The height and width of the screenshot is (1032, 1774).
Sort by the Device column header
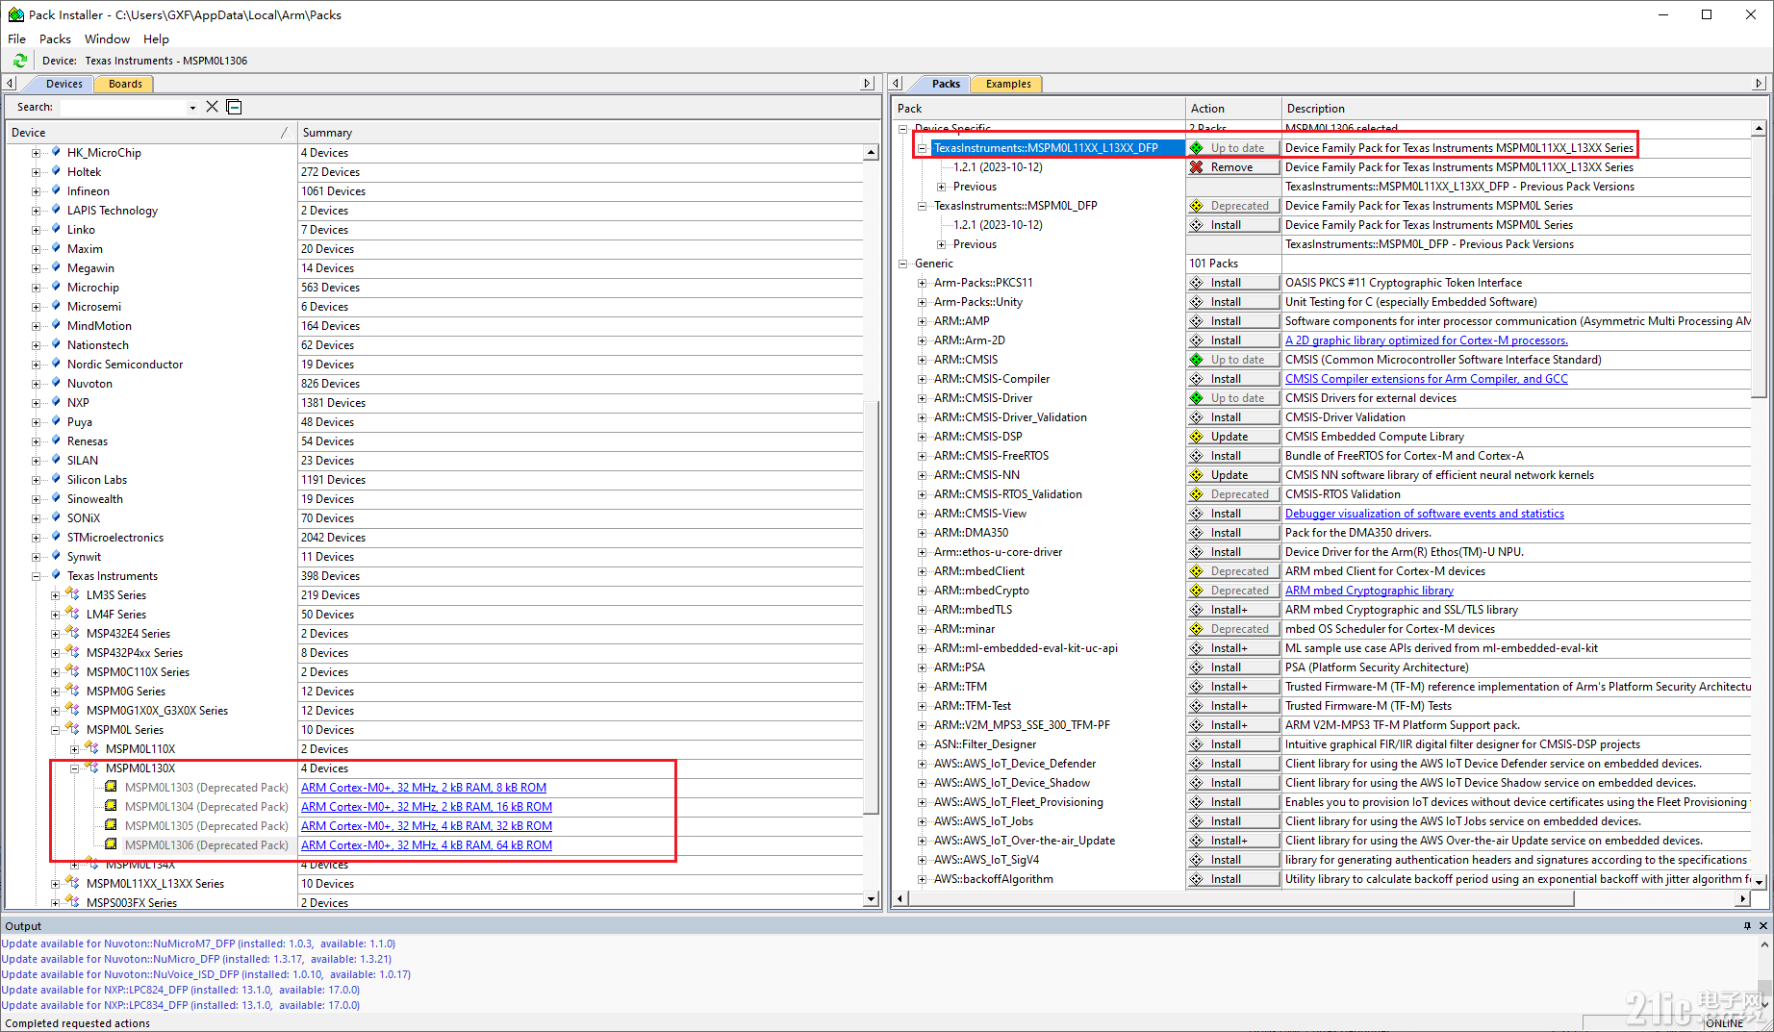pyautogui.click(x=151, y=133)
